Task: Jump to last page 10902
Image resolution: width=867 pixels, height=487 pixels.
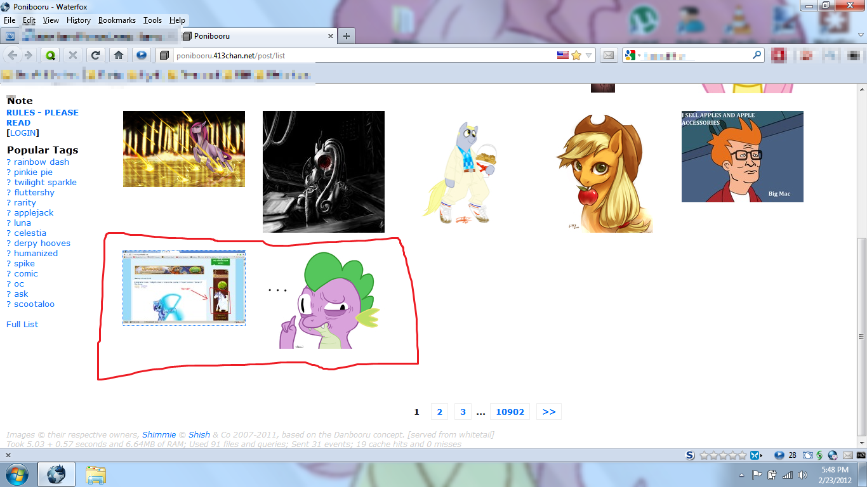Action: tap(510, 412)
